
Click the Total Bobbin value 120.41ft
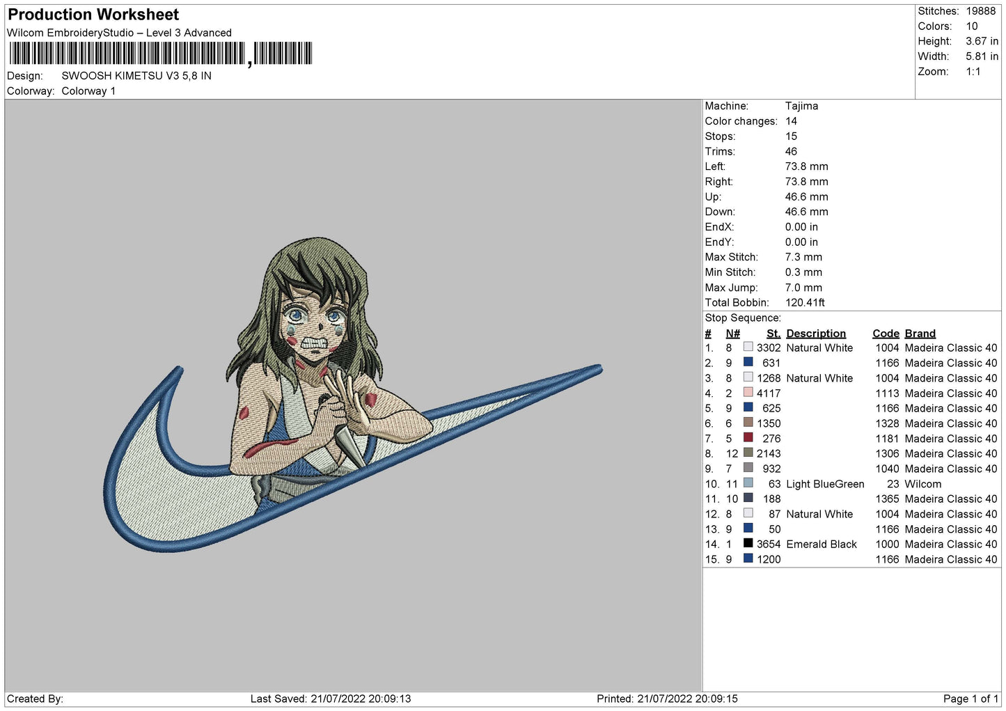805,303
